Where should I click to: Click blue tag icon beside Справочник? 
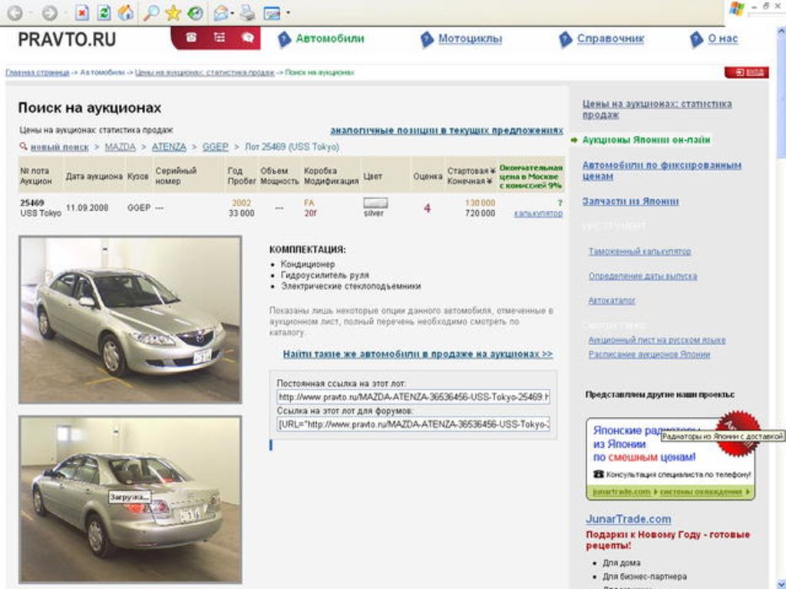pos(565,40)
